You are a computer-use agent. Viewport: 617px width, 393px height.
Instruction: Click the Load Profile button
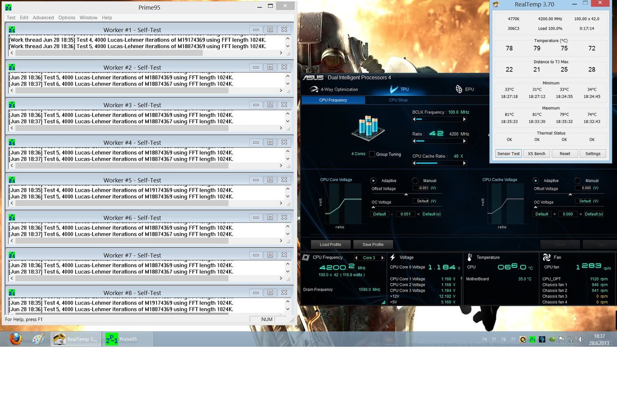(330, 244)
